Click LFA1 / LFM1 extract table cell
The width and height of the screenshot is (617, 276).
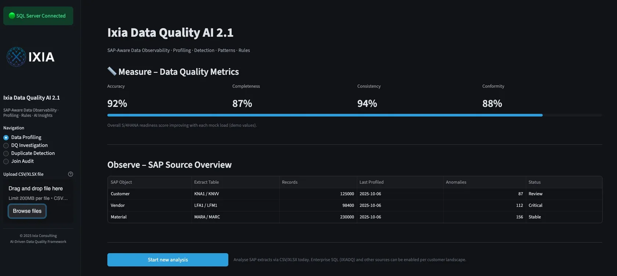pos(235,206)
